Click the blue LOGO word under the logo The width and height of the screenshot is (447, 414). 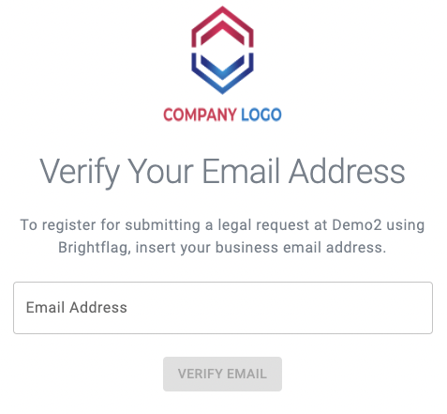pyautogui.click(x=261, y=115)
